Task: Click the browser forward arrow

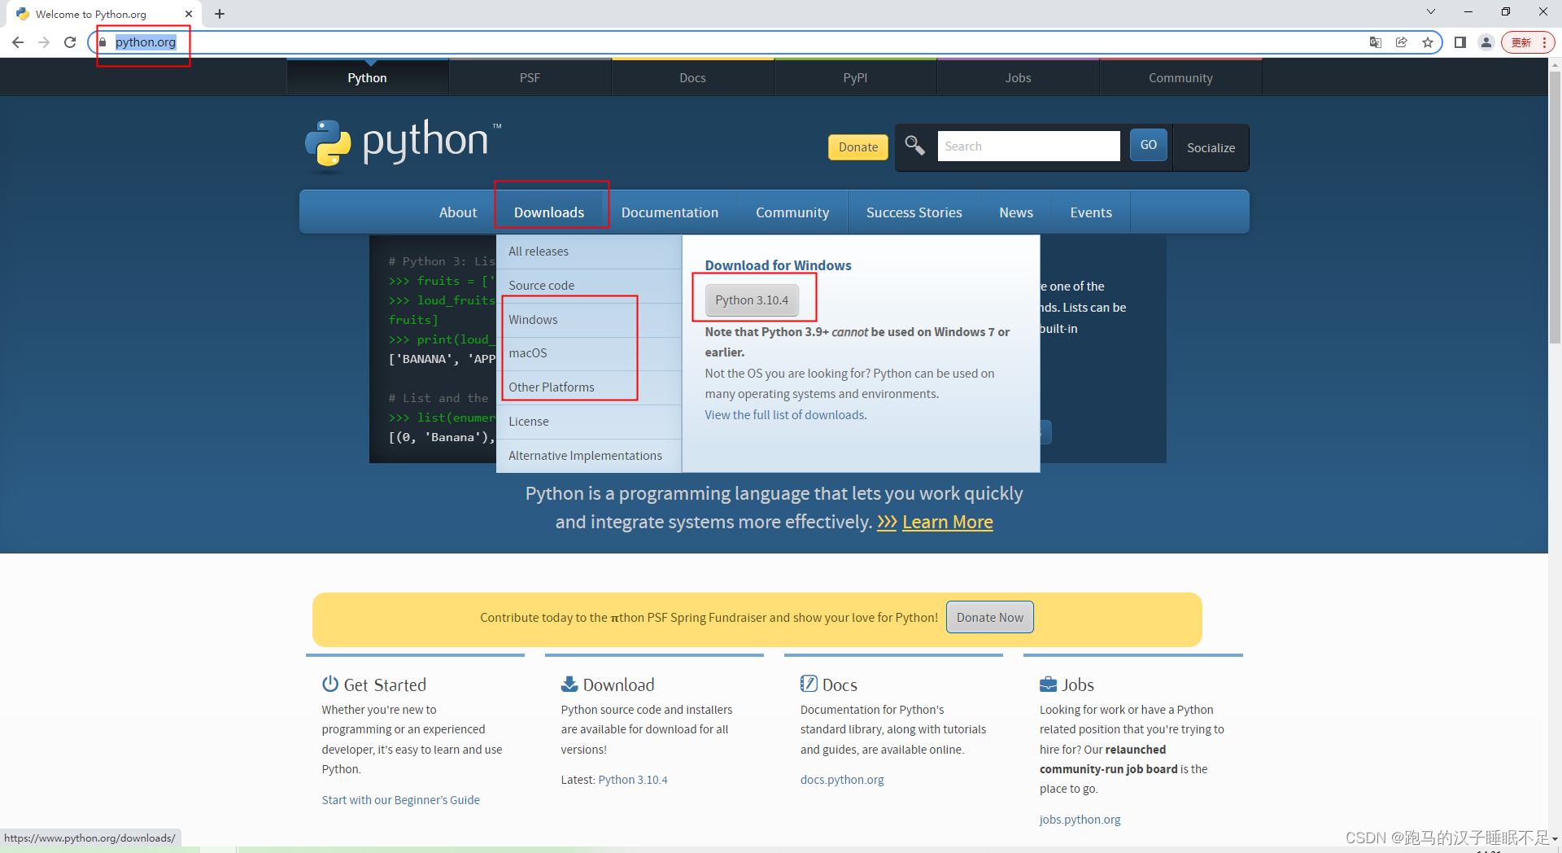Action: (x=44, y=42)
